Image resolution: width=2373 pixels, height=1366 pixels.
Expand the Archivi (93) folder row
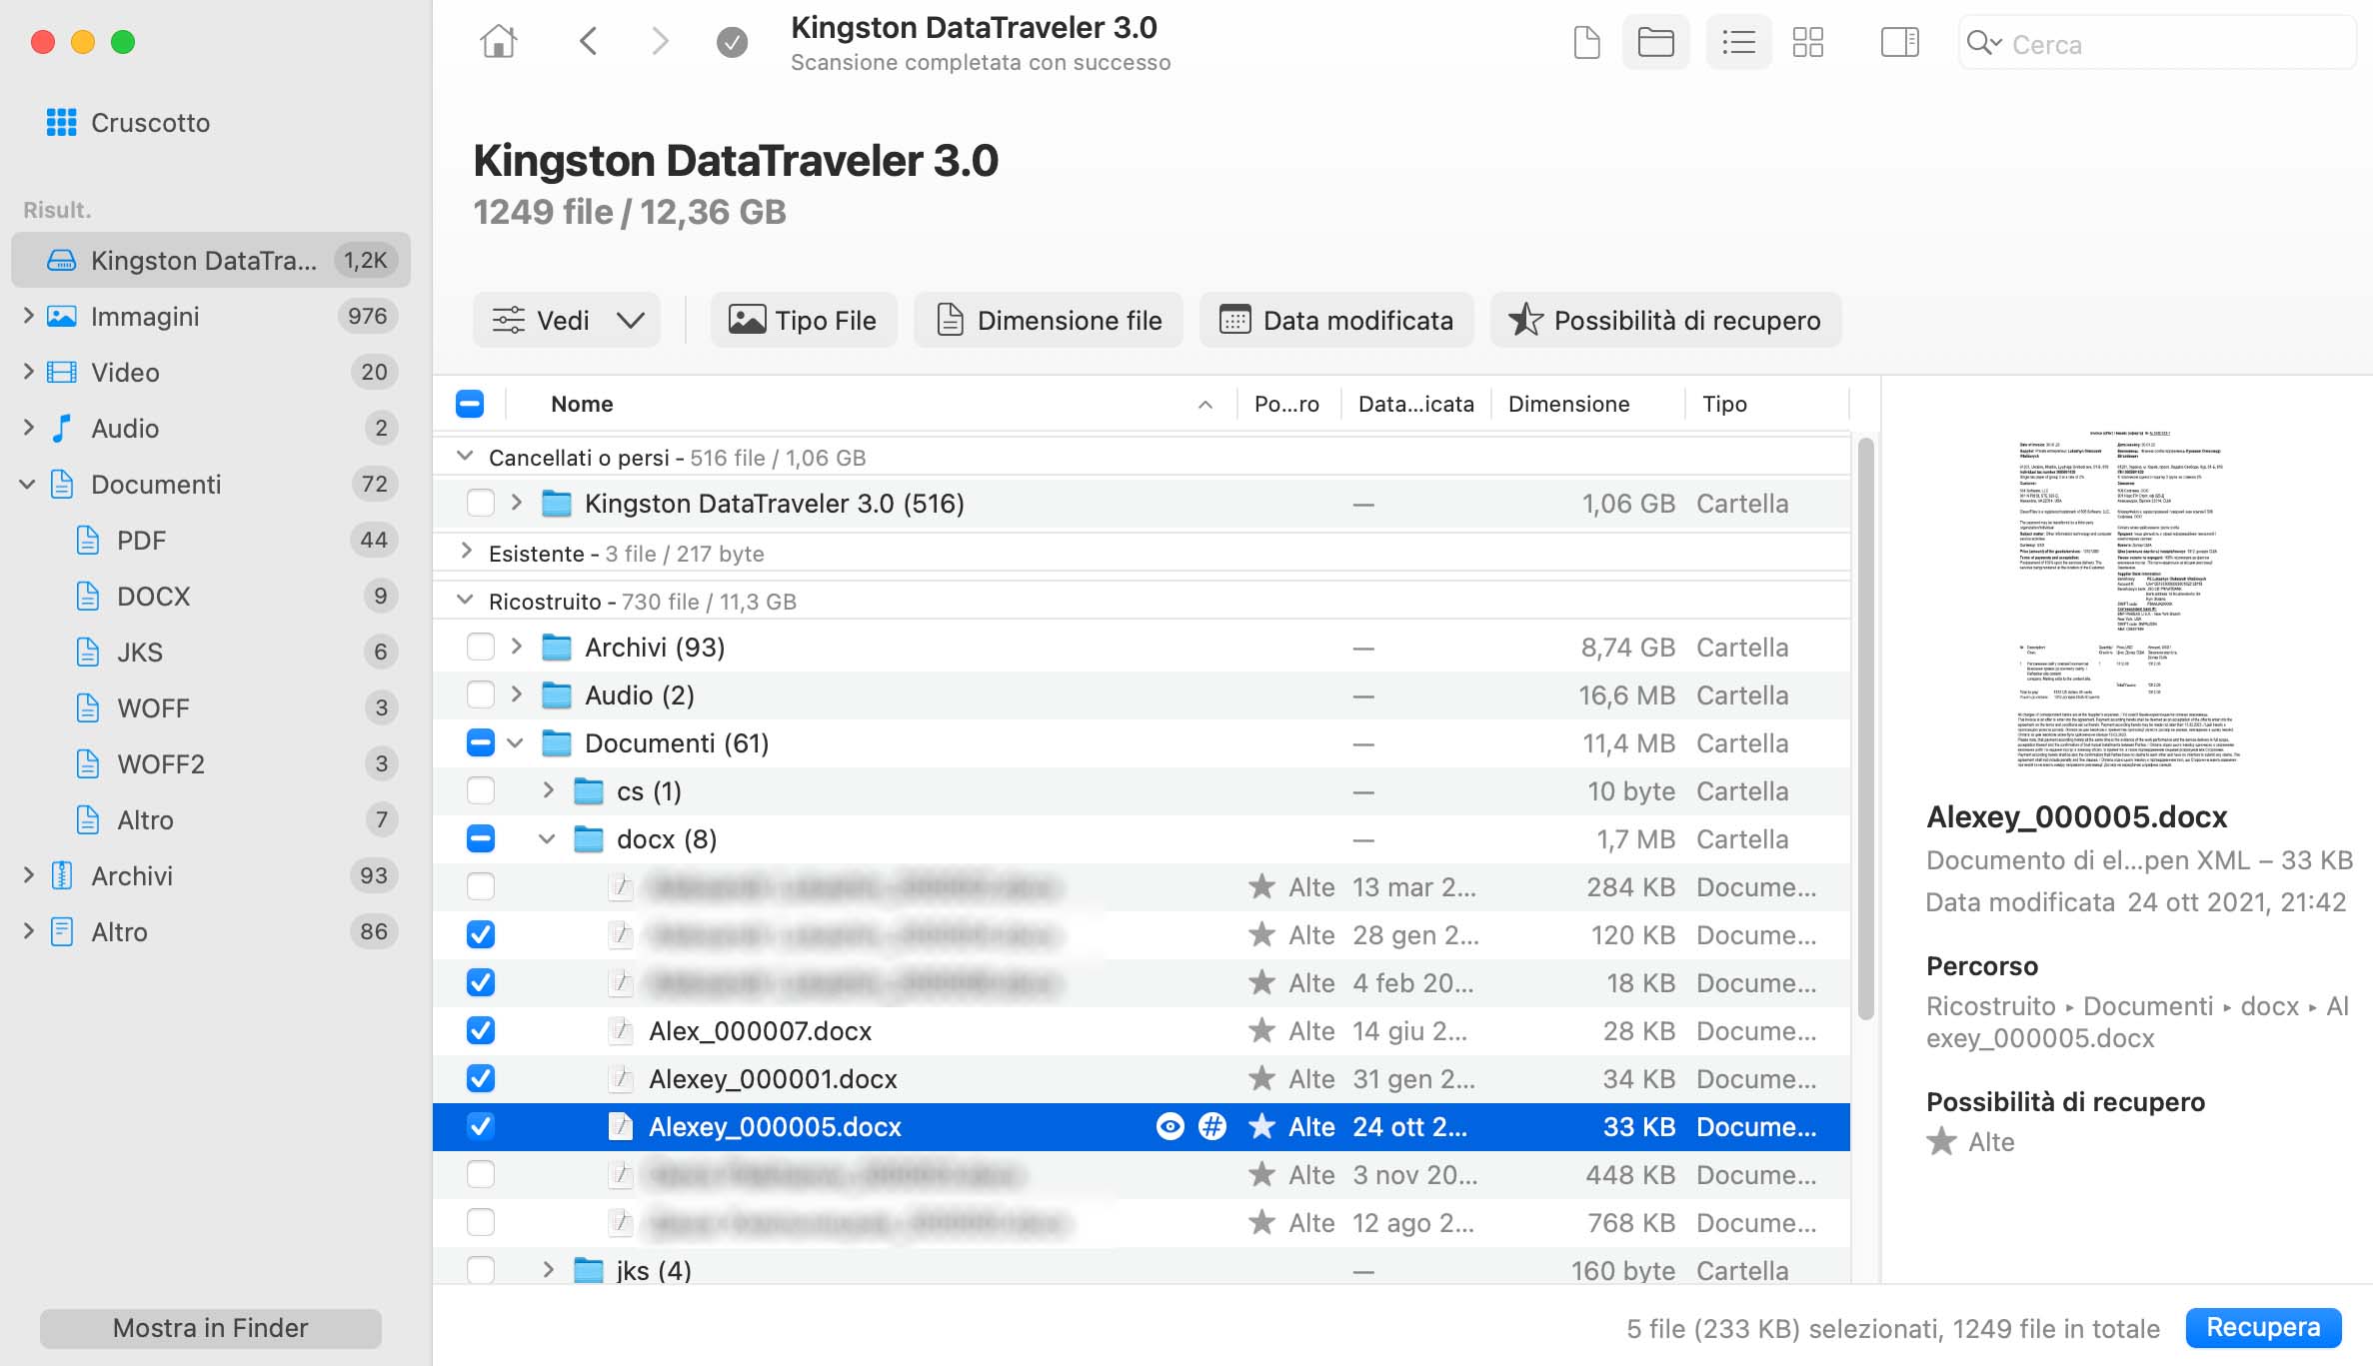tap(517, 647)
